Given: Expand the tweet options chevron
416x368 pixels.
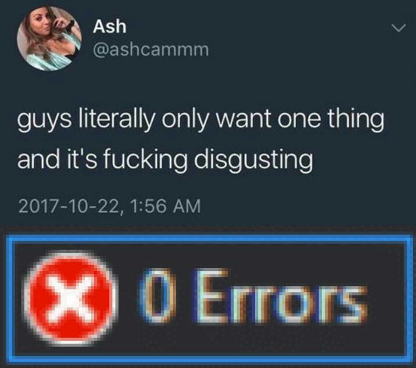Looking at the screenshot, I should click(x=399, y=28).
